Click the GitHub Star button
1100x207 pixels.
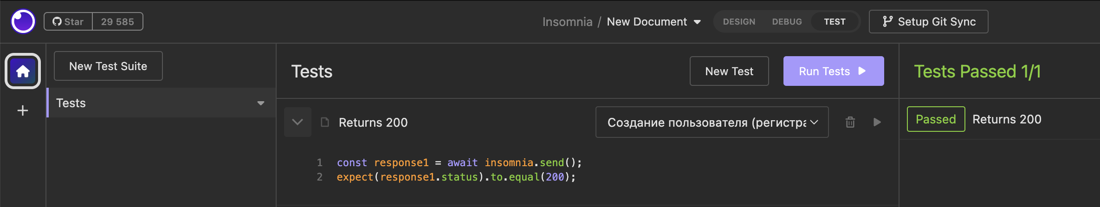(68, 22)
